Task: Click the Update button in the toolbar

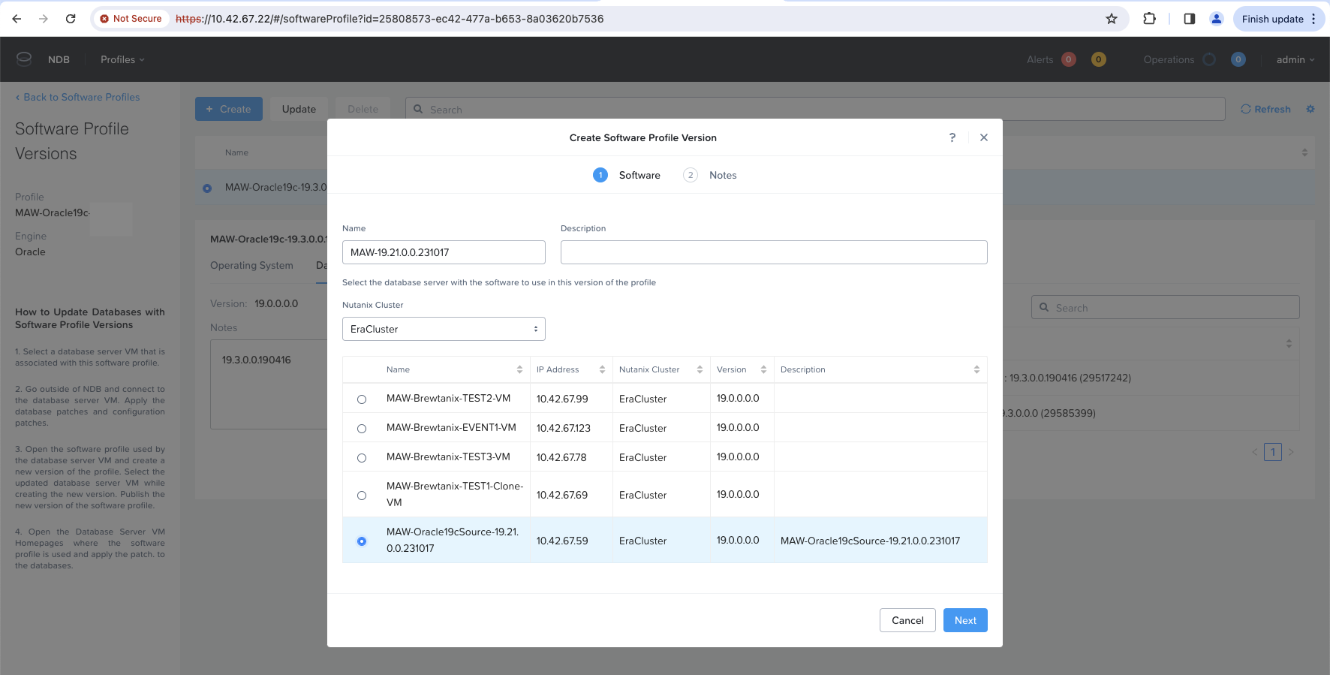Action: pyautogui.click(x=299, y=109)
